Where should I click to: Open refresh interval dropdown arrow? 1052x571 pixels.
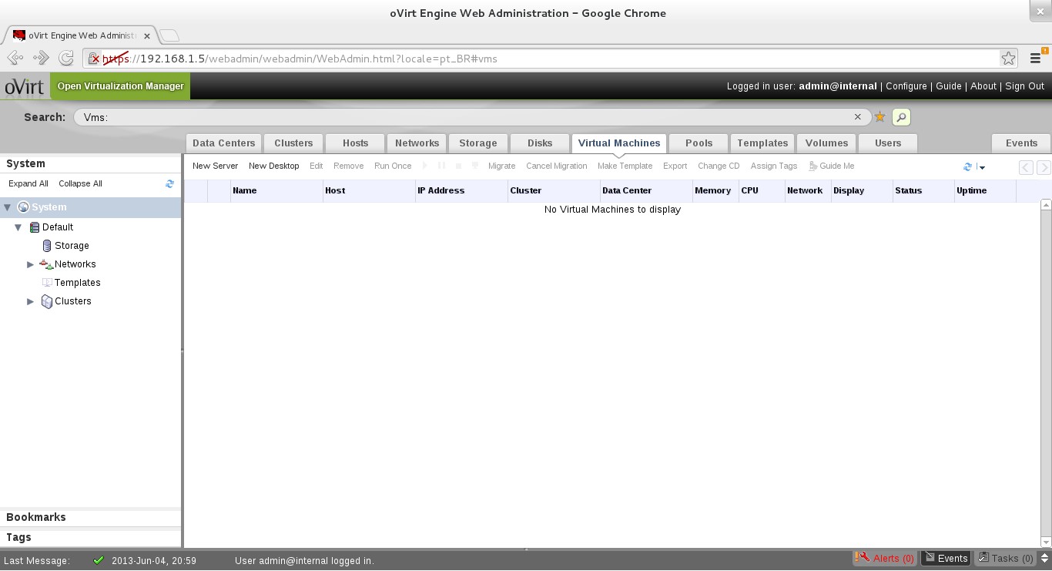click(x=982, y=167)
